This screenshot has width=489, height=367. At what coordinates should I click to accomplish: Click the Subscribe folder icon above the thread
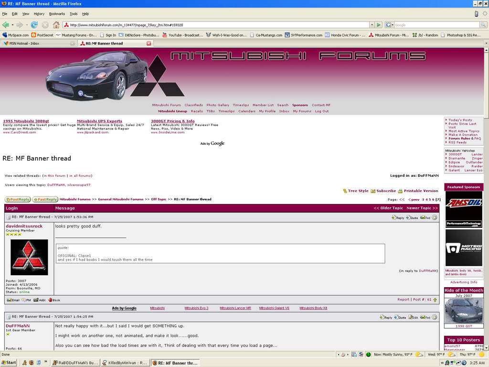pyautogui.click(x=373, y=190)
